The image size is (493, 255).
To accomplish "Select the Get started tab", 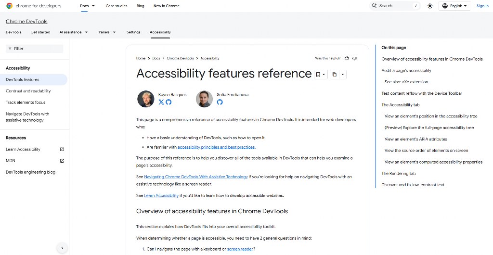I will pyautogui.click(x=40, y=32).
